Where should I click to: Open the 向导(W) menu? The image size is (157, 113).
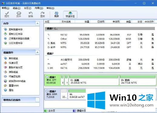(x=39, y=8)
